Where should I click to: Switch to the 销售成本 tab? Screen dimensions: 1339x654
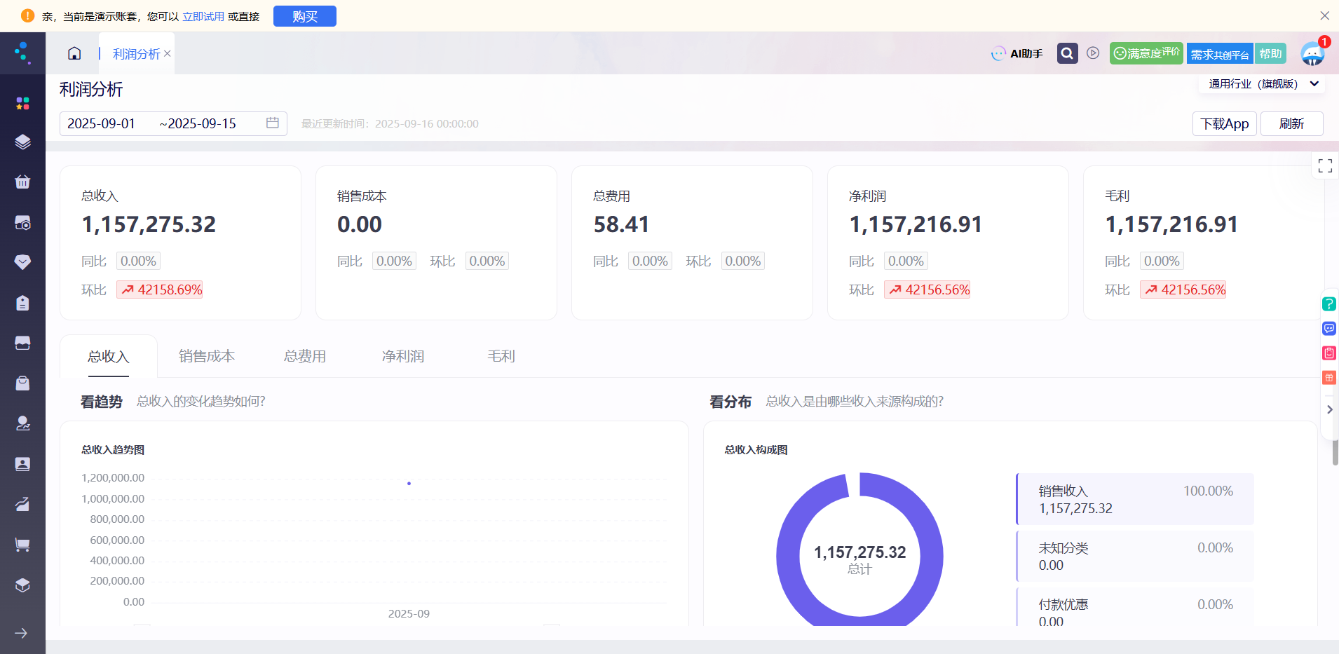coord(206,356)
